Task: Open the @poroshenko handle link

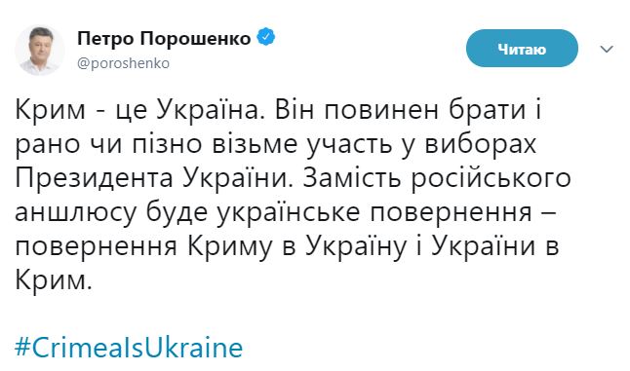Action: coord(123,63)
